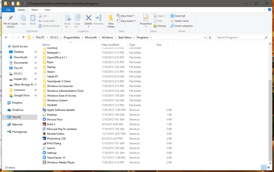Switch to the View ribbon tab
This screenshot has height=172, width=274.
point(47,10)
